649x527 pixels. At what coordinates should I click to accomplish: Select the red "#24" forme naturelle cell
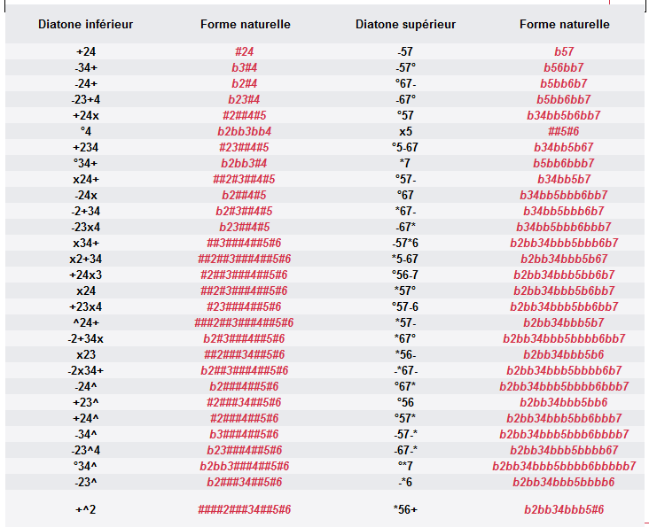pos(245,51)
